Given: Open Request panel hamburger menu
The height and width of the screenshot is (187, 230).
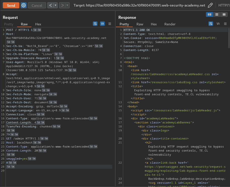Looking at the screenshot, I should (110, 24).
